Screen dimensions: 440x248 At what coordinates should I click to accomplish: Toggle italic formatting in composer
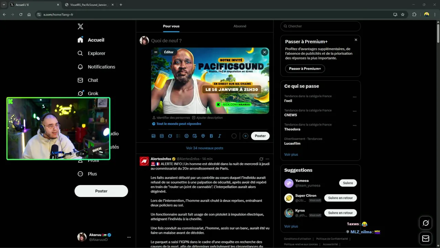(x=220, y=136)
